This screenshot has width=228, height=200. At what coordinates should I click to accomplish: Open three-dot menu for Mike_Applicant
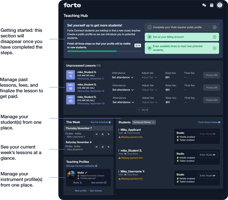pos(119,130)
